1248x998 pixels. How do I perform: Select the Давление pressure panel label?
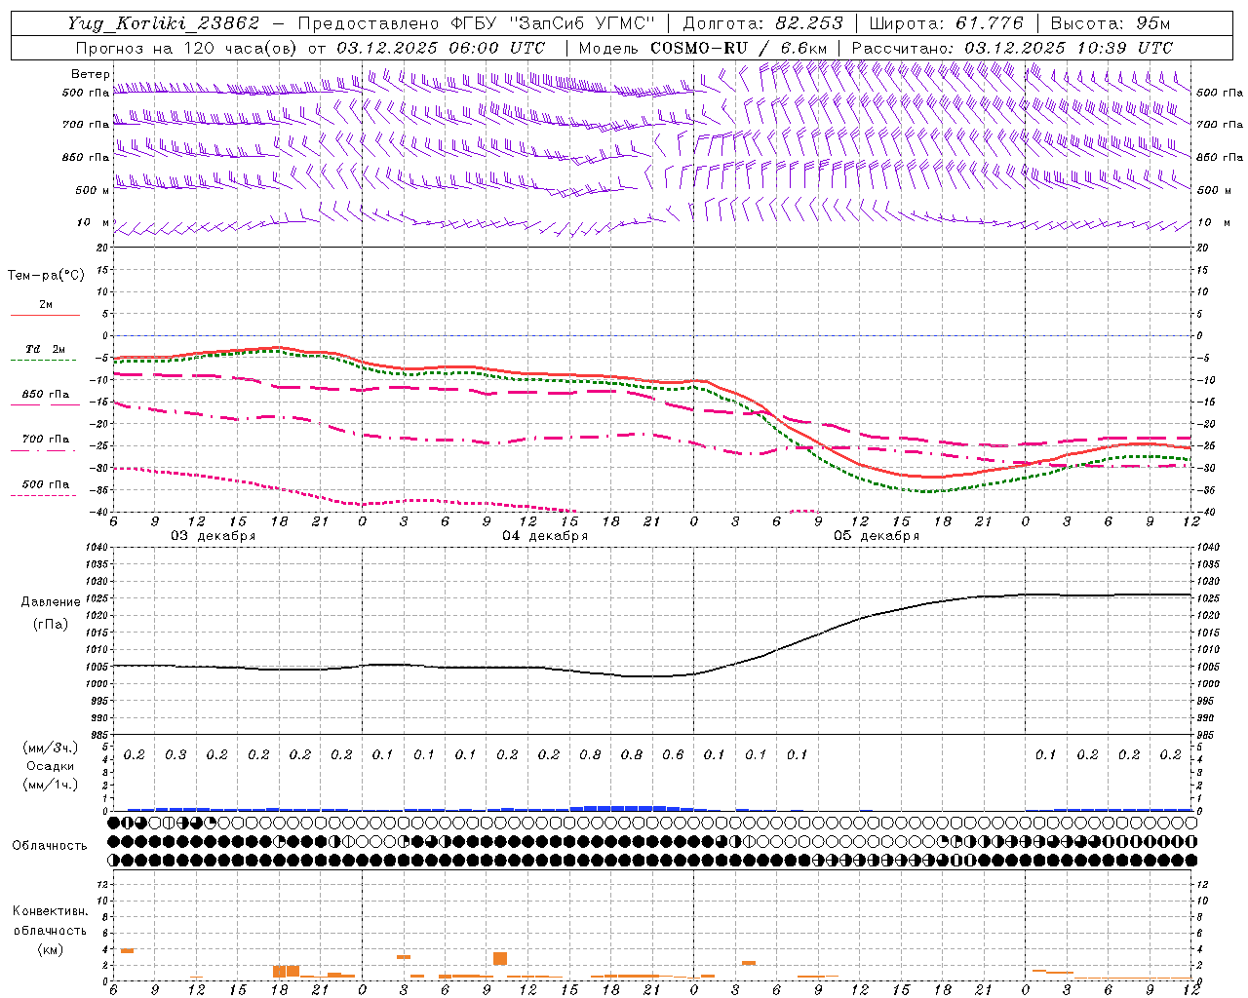point(51,602)
